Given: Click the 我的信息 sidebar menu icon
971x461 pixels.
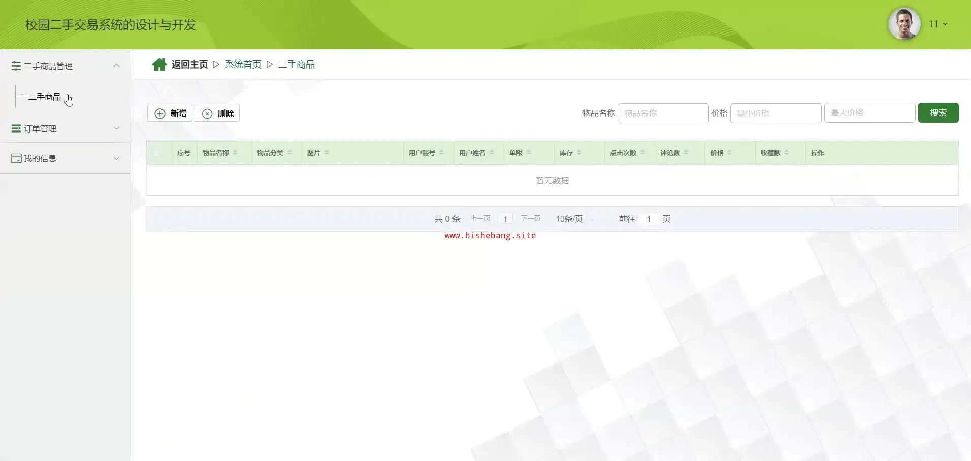Looking at the screenshot, I should tap(16, 158).
